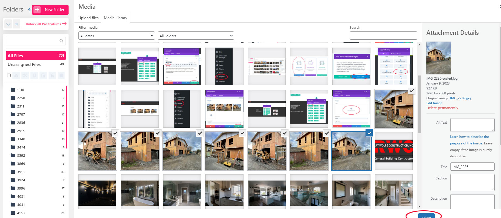The height and width of the screenshot is (218, 501).
Task: Open the All Folders filter dropdown
Action: click(196, 36)
